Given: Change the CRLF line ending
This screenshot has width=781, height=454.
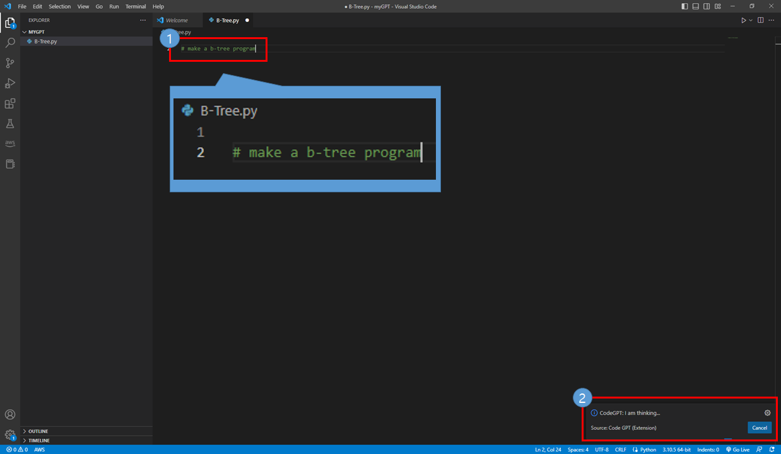Looking at the screenshot, I should pyautogui.click(x=621, y=450).
